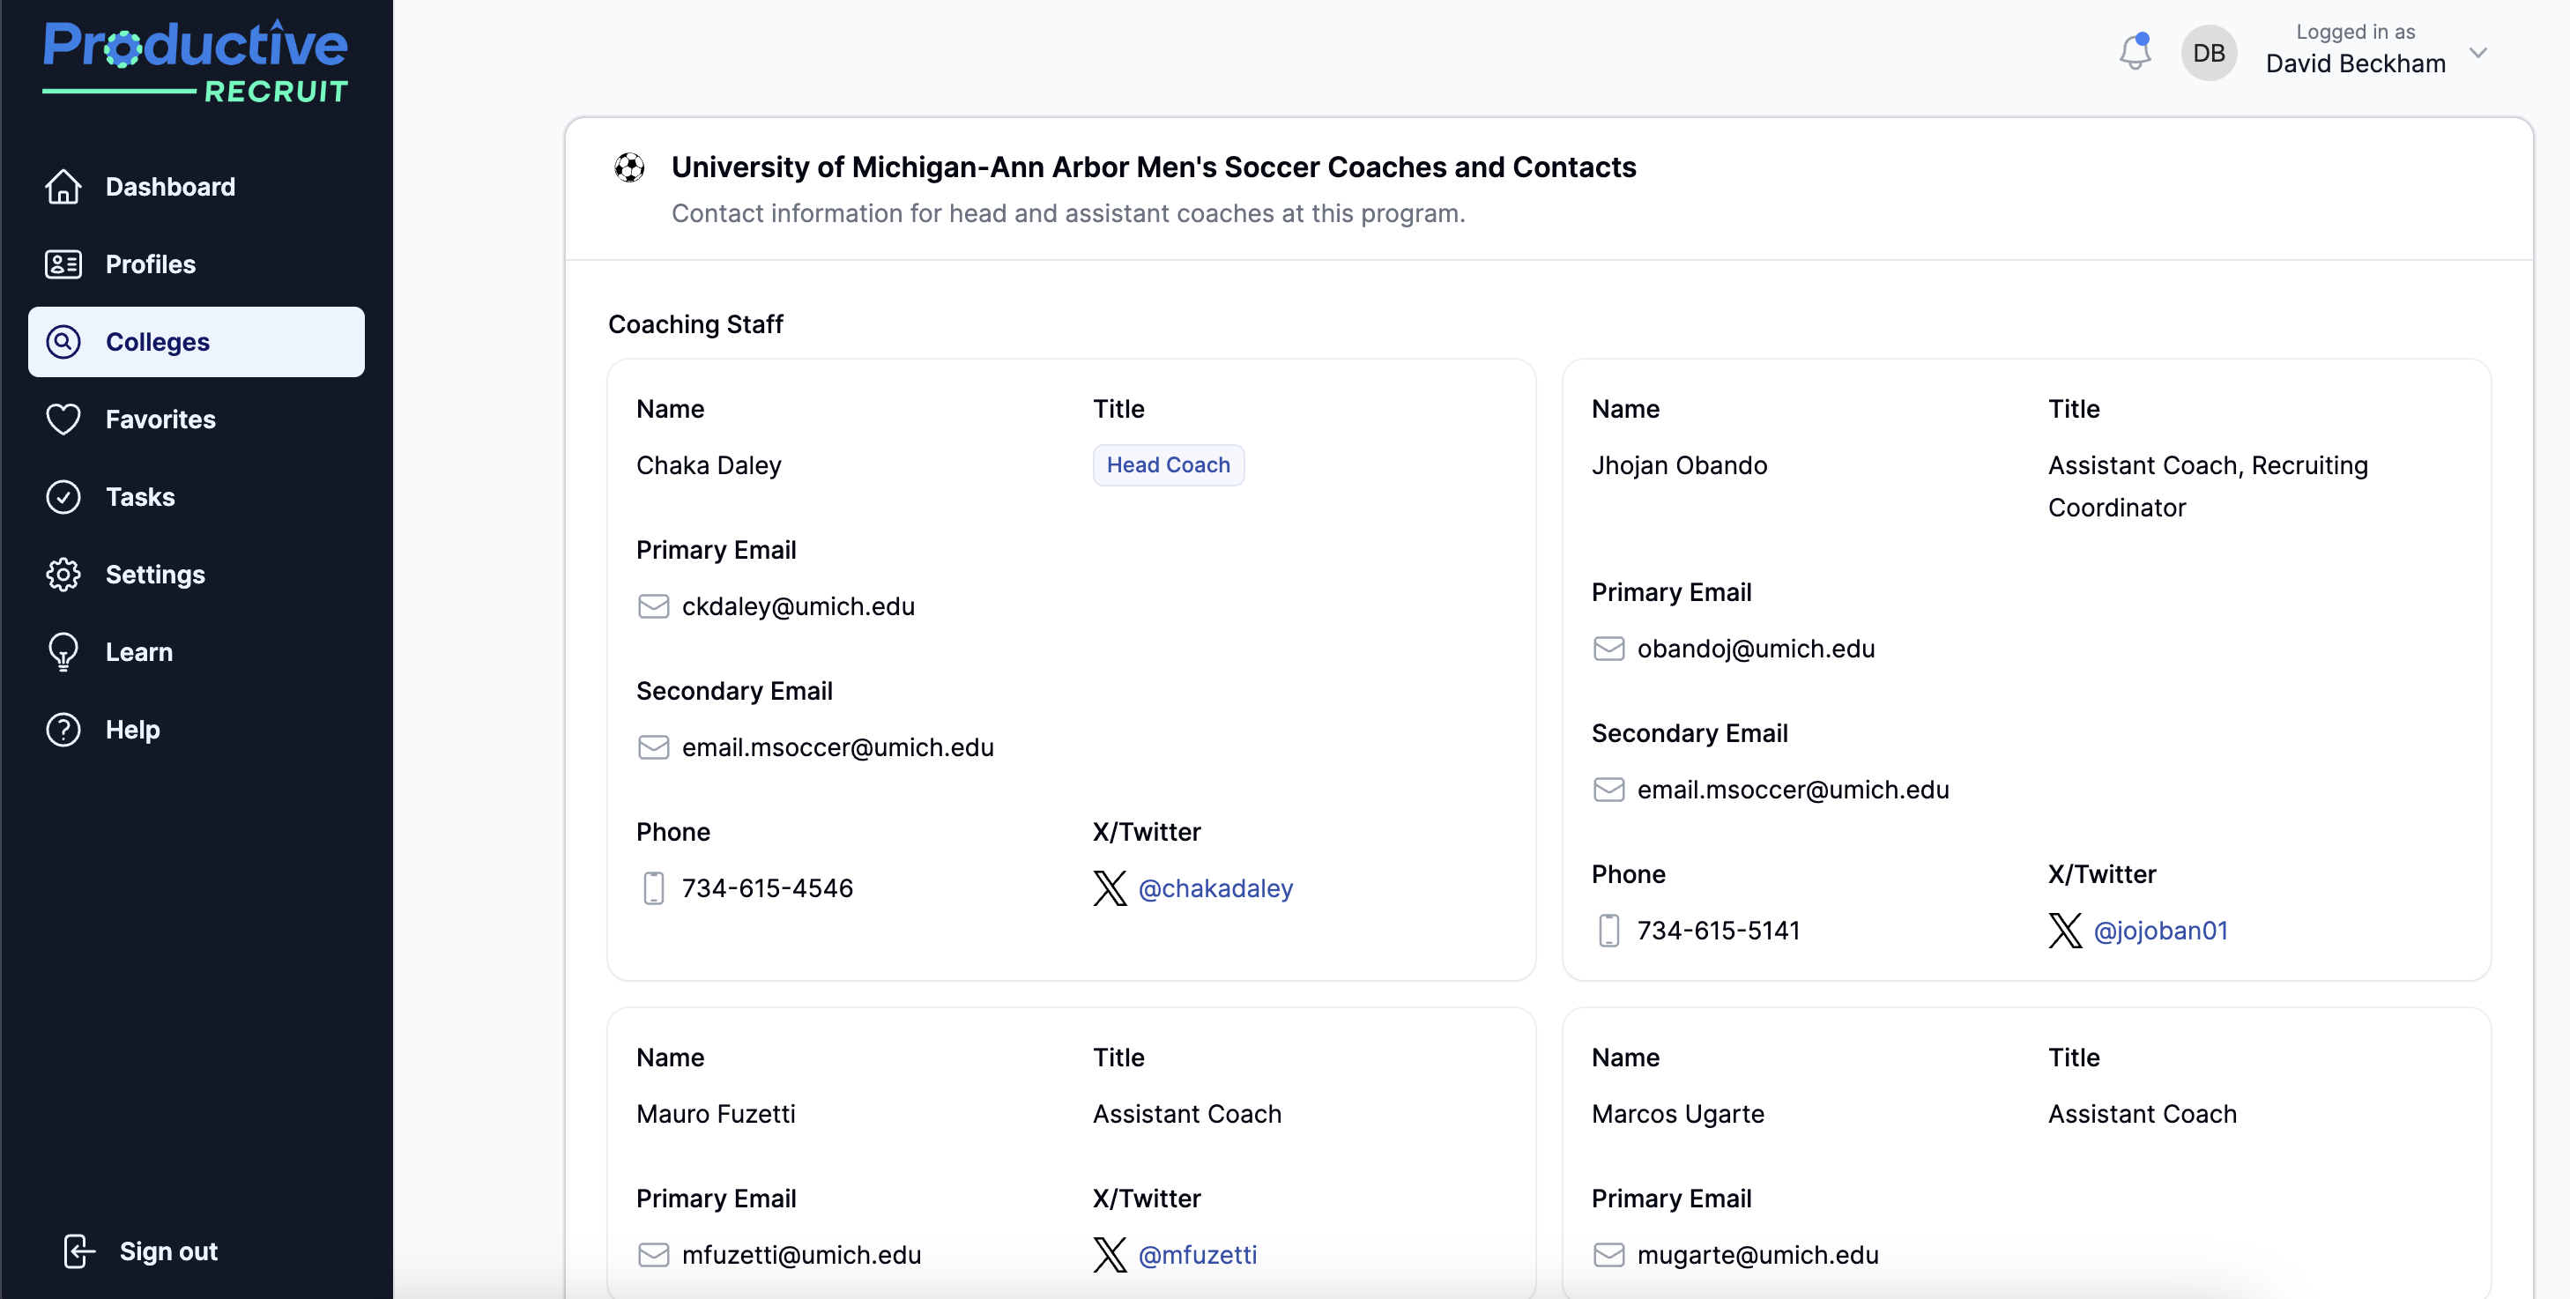Click David Beckham account name
Screen dimensions: 2570x1299
coord(2356,63)
